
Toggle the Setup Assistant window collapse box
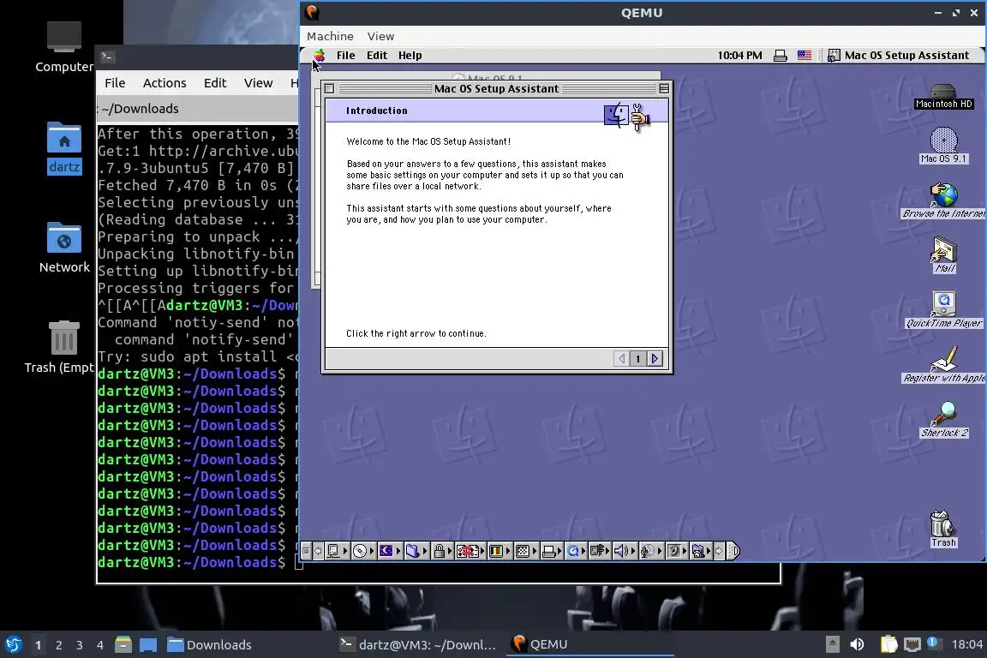(x=664, y=89)
